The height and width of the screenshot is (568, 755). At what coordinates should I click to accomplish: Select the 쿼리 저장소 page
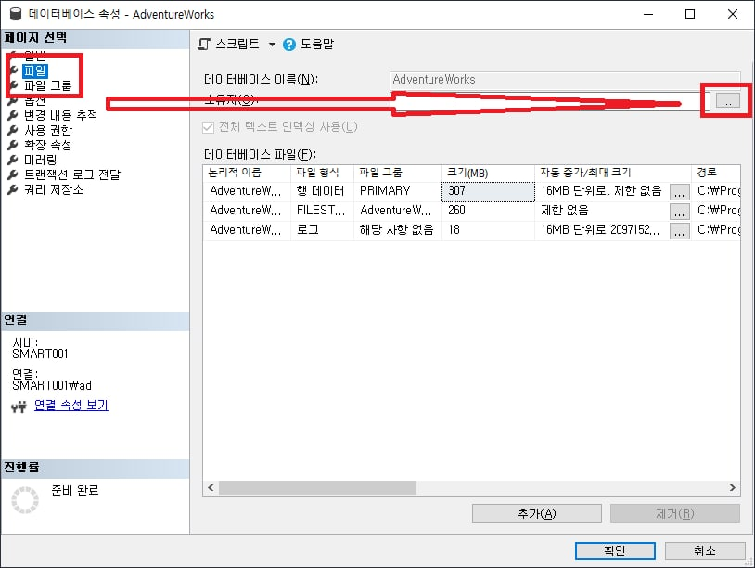pyautogui.click(x=54, y=190)
